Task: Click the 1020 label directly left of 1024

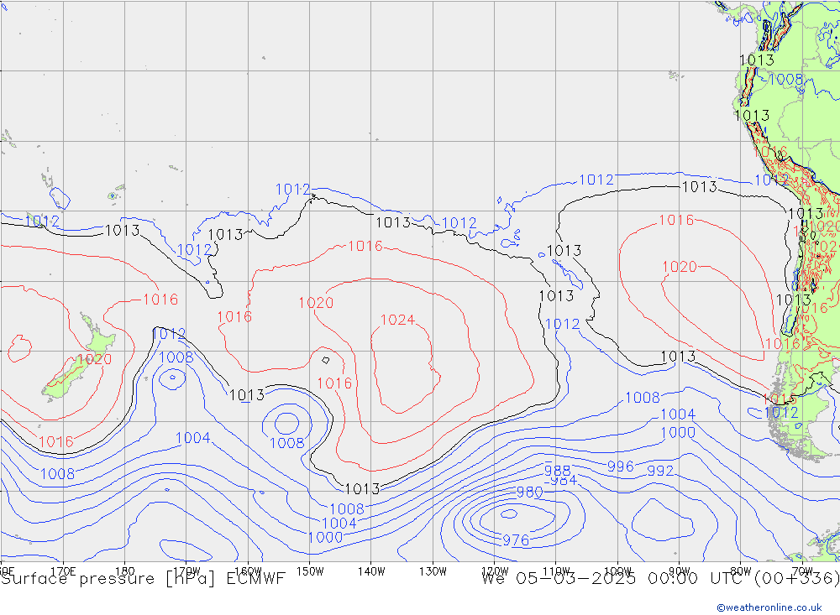Action: coord(316,303)
